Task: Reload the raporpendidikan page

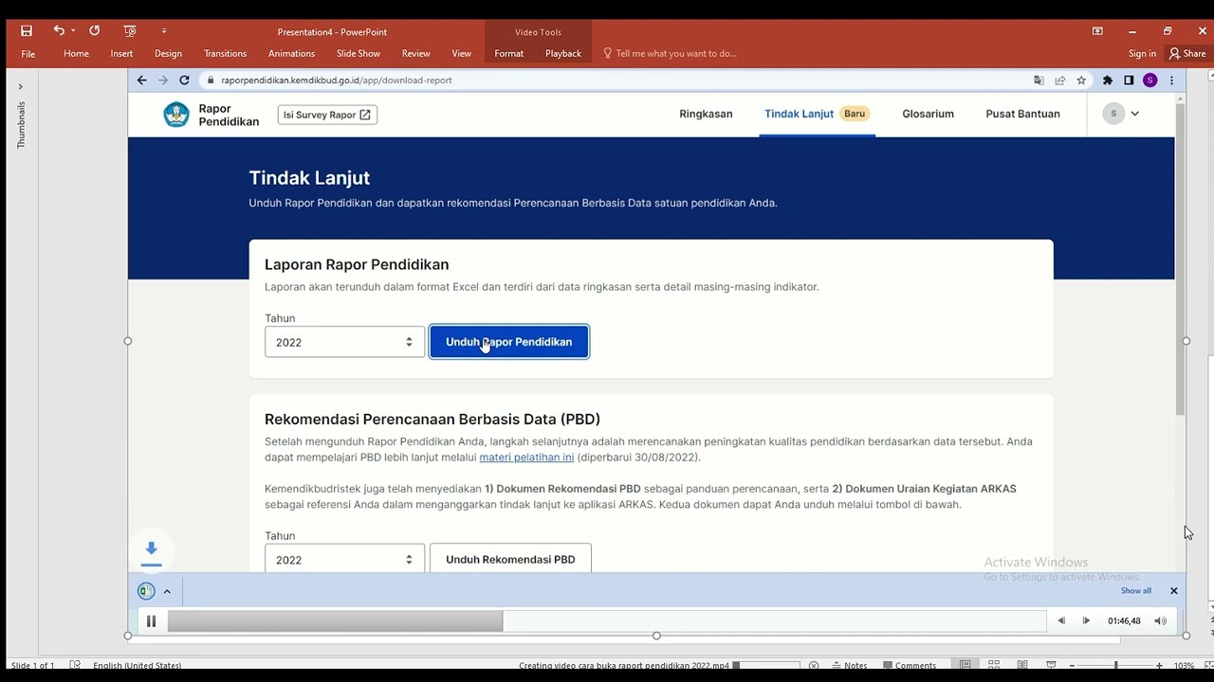Action: point(184,81)
